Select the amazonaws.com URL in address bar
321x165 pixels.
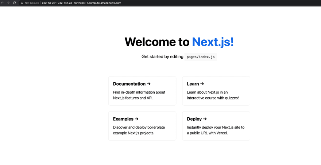tap(81, 3)
